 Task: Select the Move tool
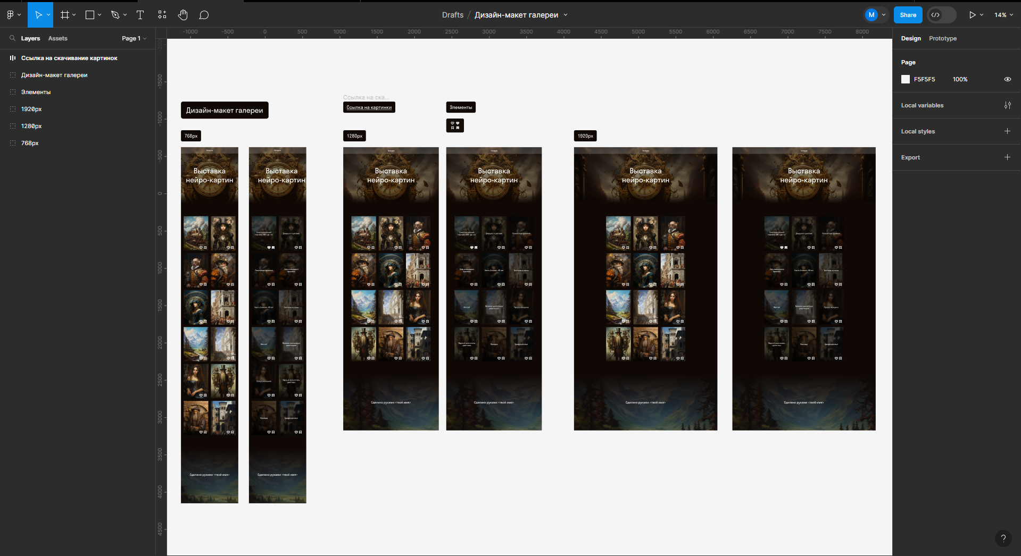pyautogui.click(x=38, y=15)
